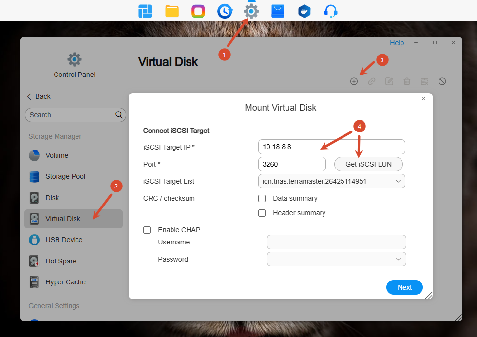This screenshot has width=477, height=337.
Task: Click the CHAP Password field
Action: (337, 259)
